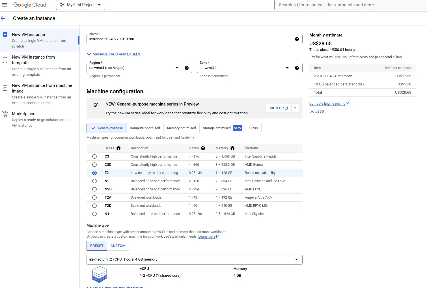The image size is (427, 288).
Task: Open Marketplace option in sidebar
Action: (40, 119)
